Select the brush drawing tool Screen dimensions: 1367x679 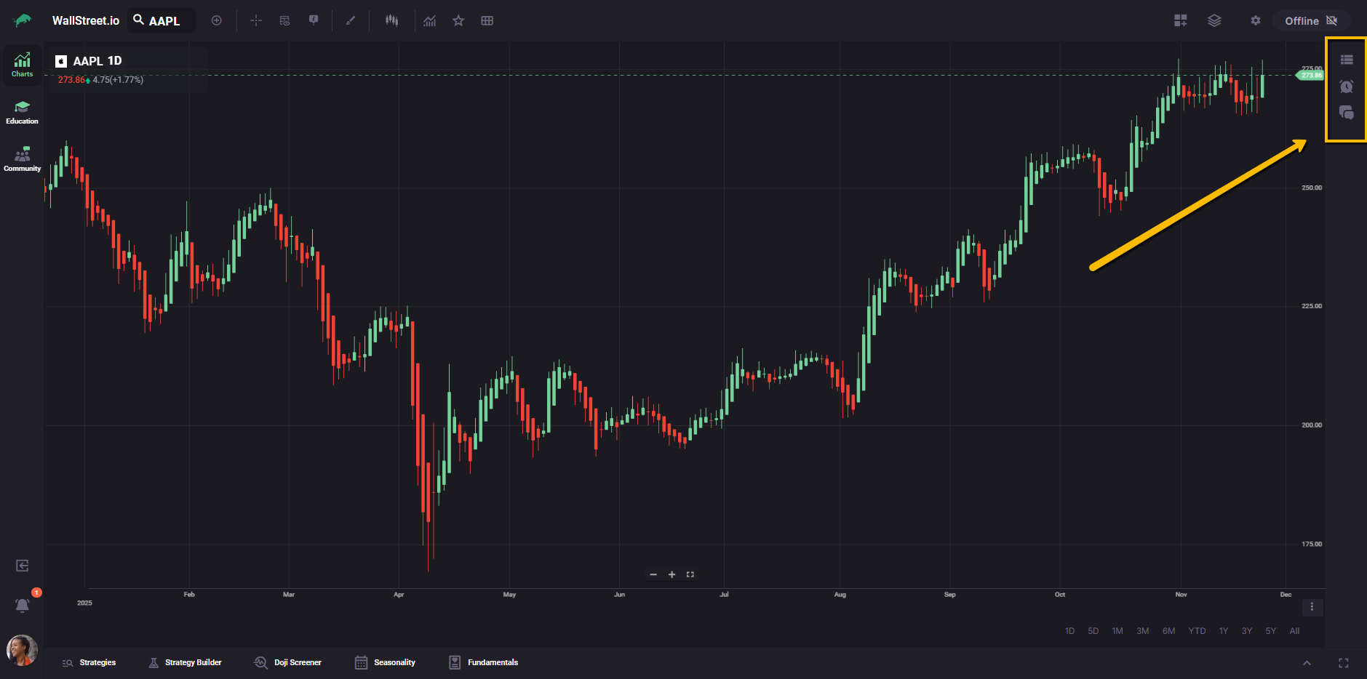click(351, 20)
